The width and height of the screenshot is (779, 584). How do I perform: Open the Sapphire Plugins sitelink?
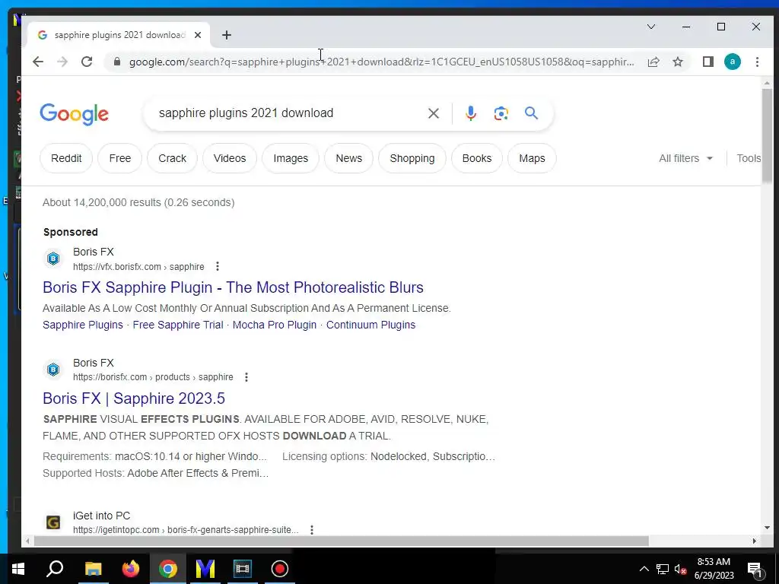click(x=82, y=325)
